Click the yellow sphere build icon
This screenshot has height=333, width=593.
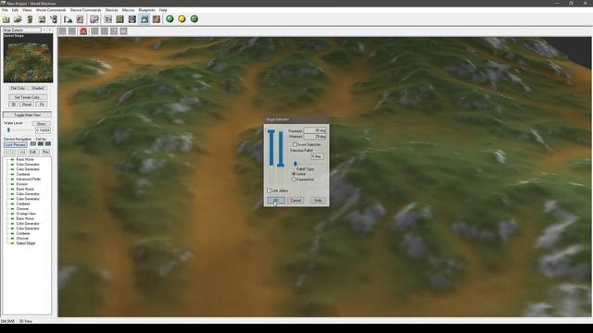(x=182, y=18)
